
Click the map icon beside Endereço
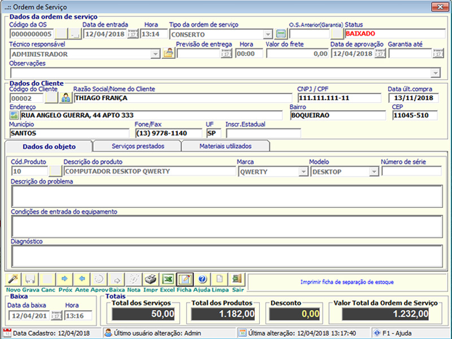pos(14,115)
